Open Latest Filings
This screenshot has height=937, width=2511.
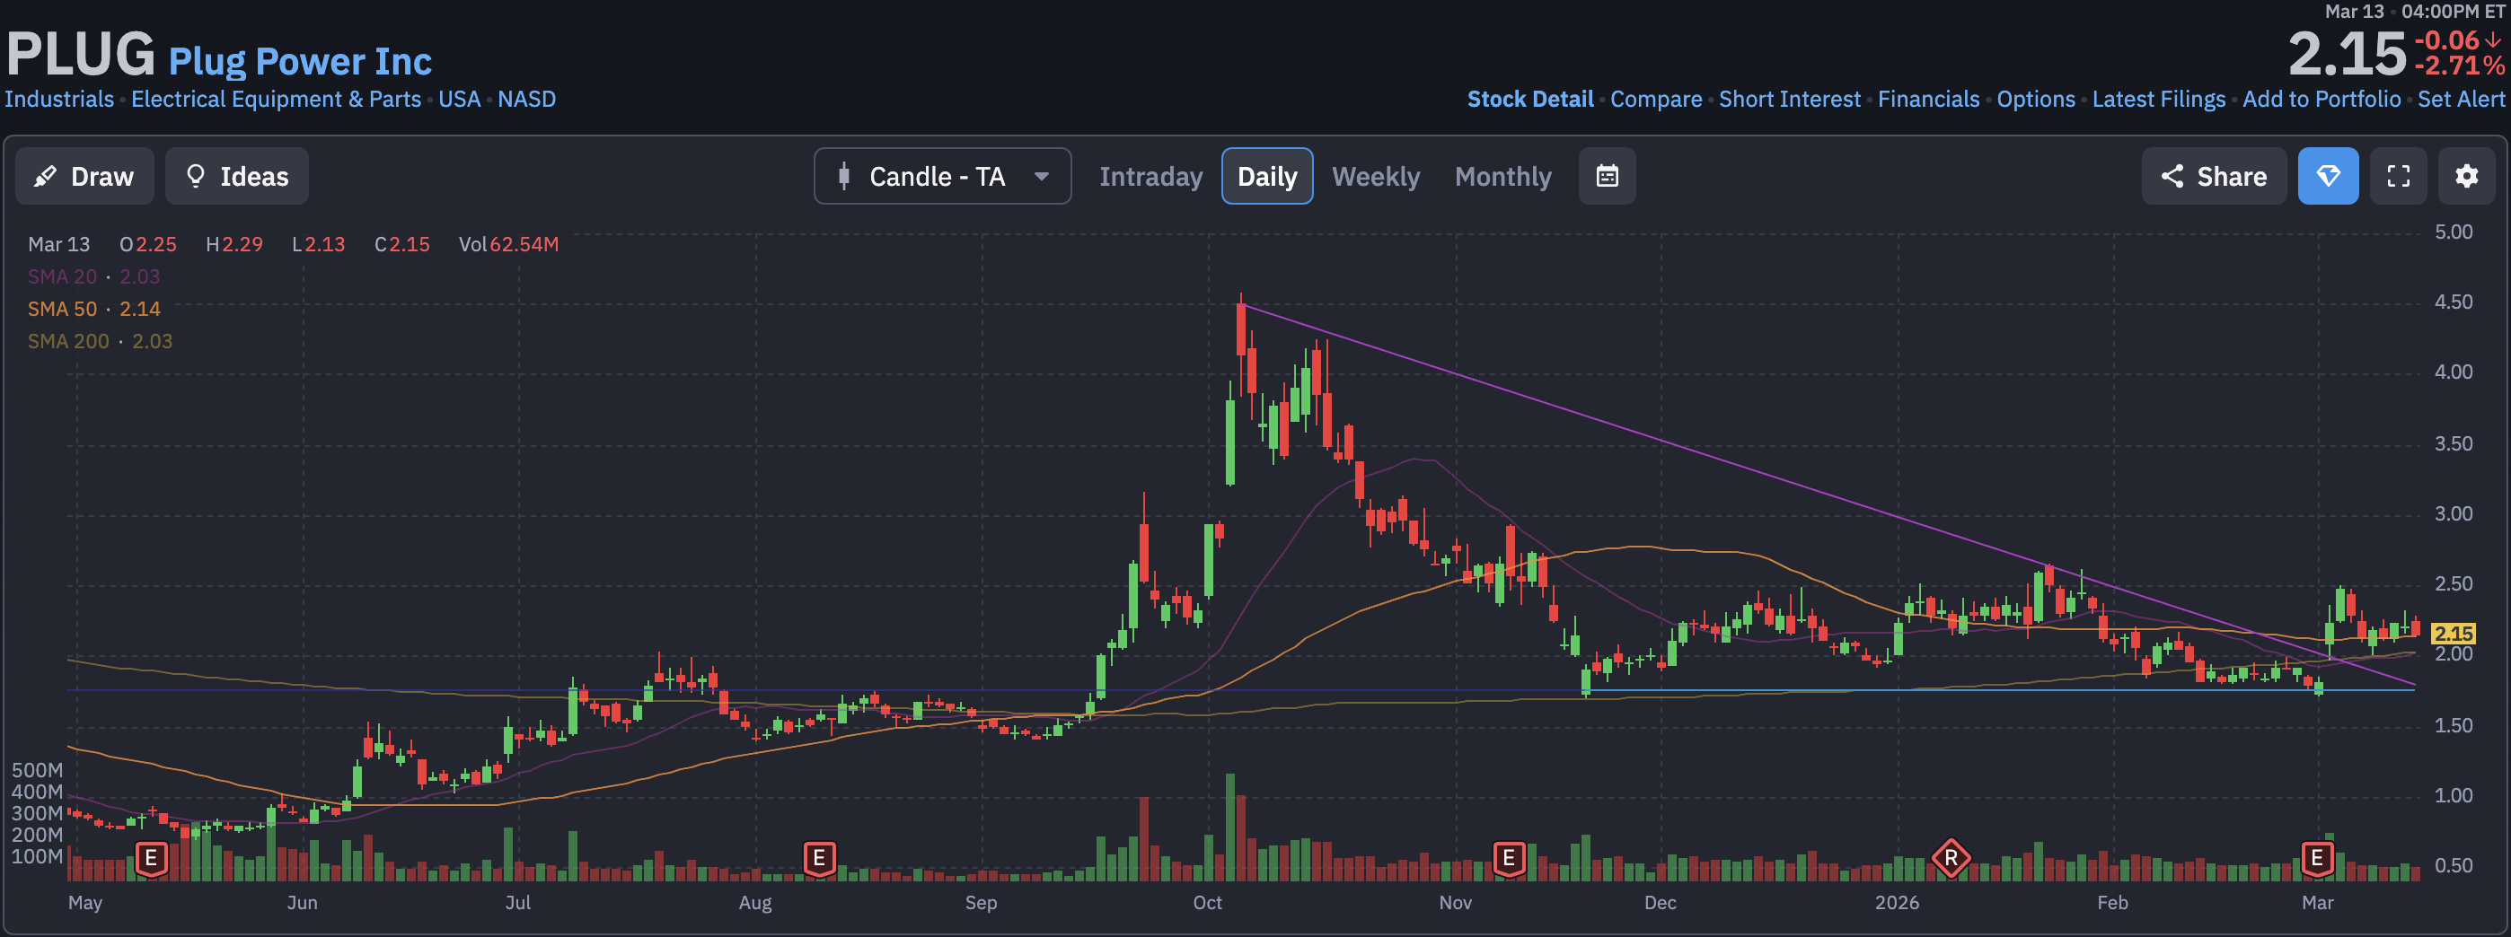click(x=2159, y=100)
